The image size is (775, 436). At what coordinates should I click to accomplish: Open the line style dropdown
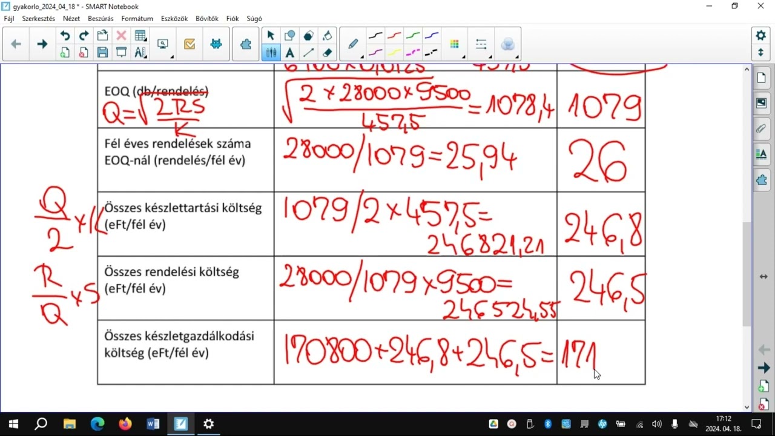481,44
